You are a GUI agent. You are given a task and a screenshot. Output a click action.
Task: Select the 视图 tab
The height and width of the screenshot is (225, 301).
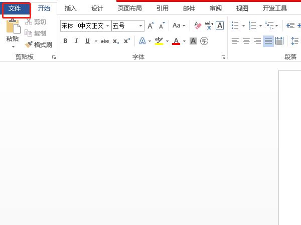pos(242,8)
